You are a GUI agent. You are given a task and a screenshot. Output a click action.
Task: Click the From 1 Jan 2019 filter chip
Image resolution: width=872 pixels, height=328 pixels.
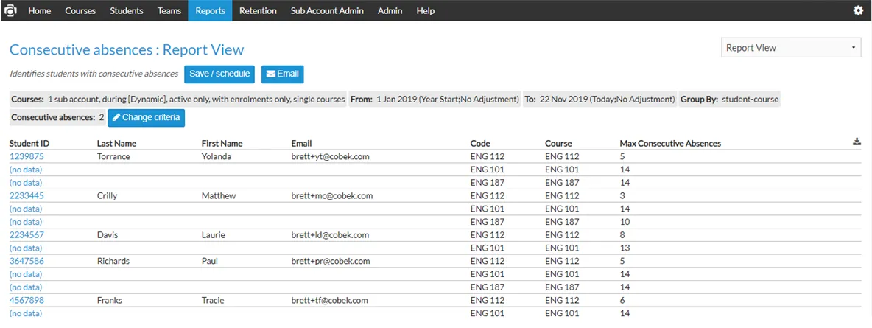coord(435,100)
